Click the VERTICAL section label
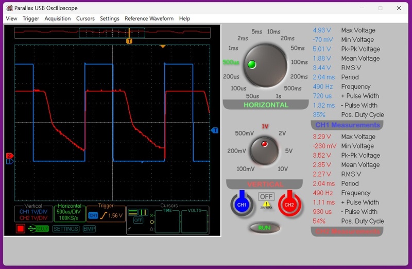 point(265,184)
